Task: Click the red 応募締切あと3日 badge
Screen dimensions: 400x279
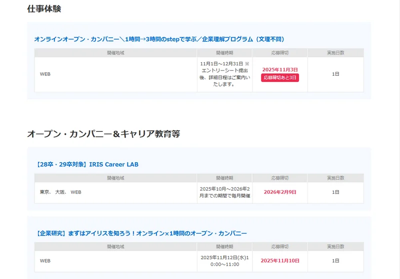Action: [280, 78]
